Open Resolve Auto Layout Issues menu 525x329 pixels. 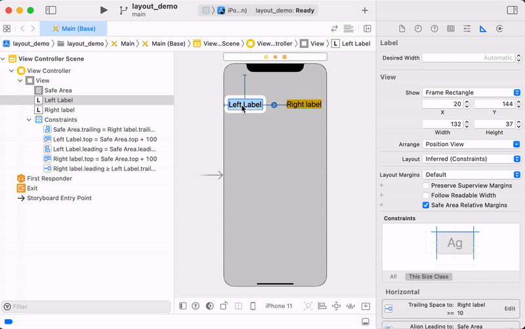[350, 306]
